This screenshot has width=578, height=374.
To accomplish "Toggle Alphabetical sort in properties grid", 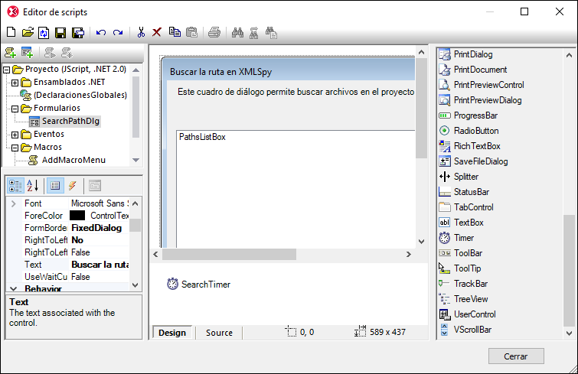I will pos(33,185).
